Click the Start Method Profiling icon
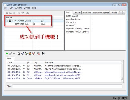This screenshot has height=100, width=130. click(23, 13)
